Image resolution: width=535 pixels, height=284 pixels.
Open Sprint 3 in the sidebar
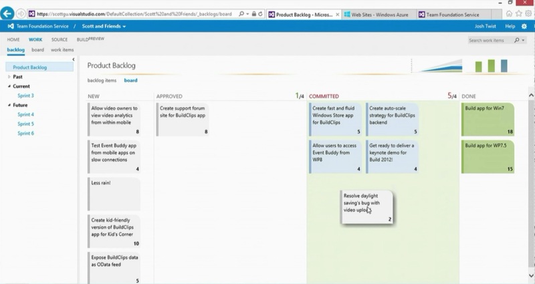click(x=25, y=96)
